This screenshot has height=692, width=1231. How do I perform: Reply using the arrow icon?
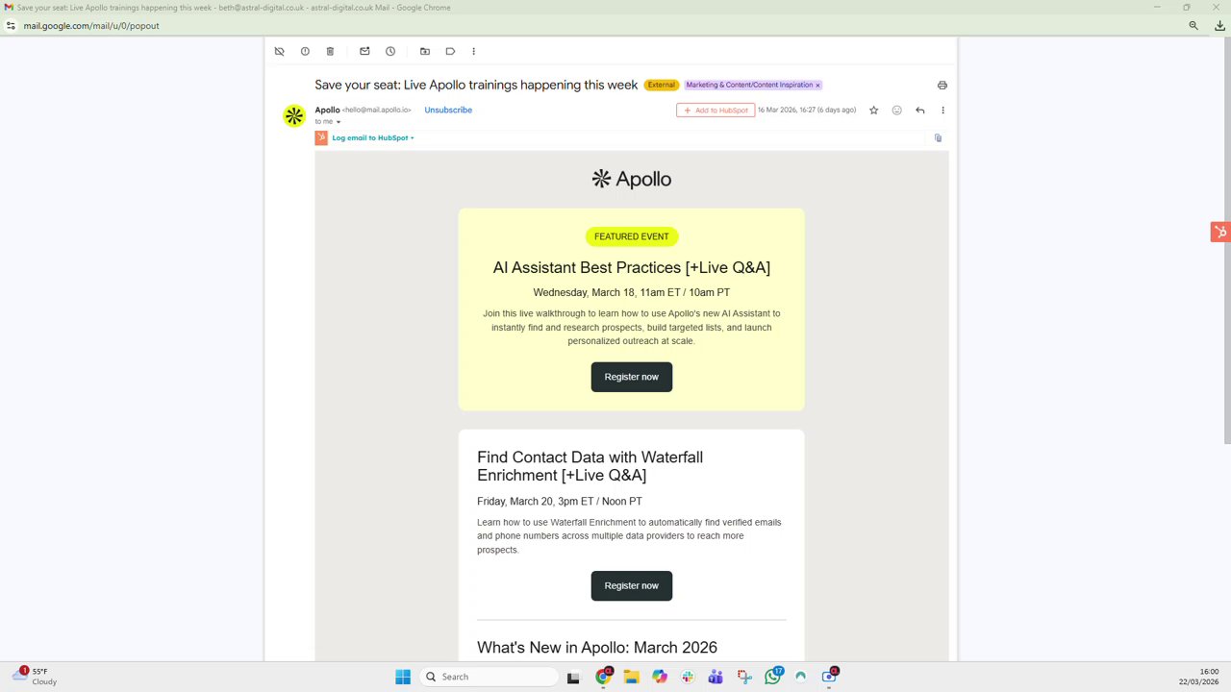(x=920, y=111)
